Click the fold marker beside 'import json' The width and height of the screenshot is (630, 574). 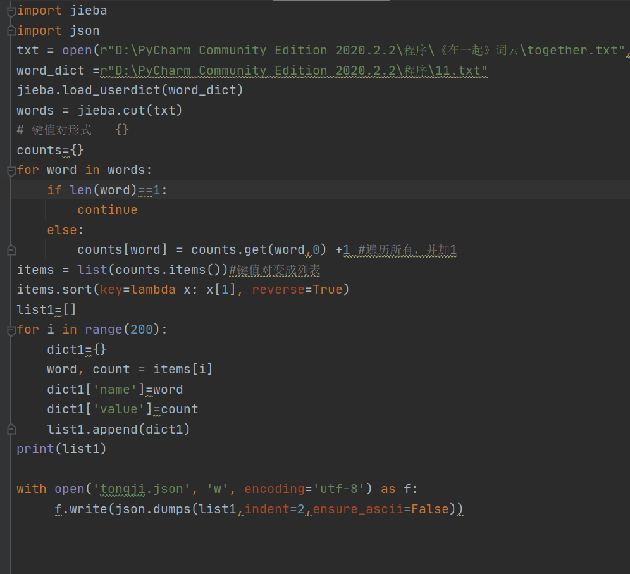tap(11, 30)
